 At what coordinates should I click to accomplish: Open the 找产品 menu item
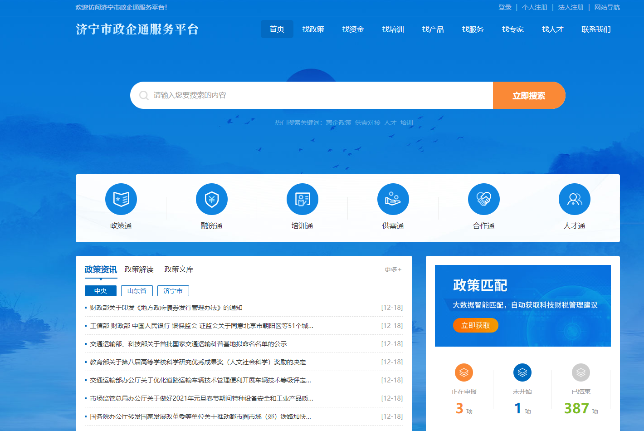pos(433,29)
